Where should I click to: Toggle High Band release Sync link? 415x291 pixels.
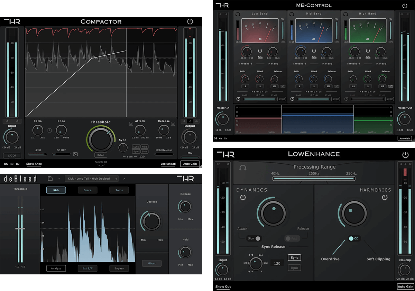click(391, 86)
